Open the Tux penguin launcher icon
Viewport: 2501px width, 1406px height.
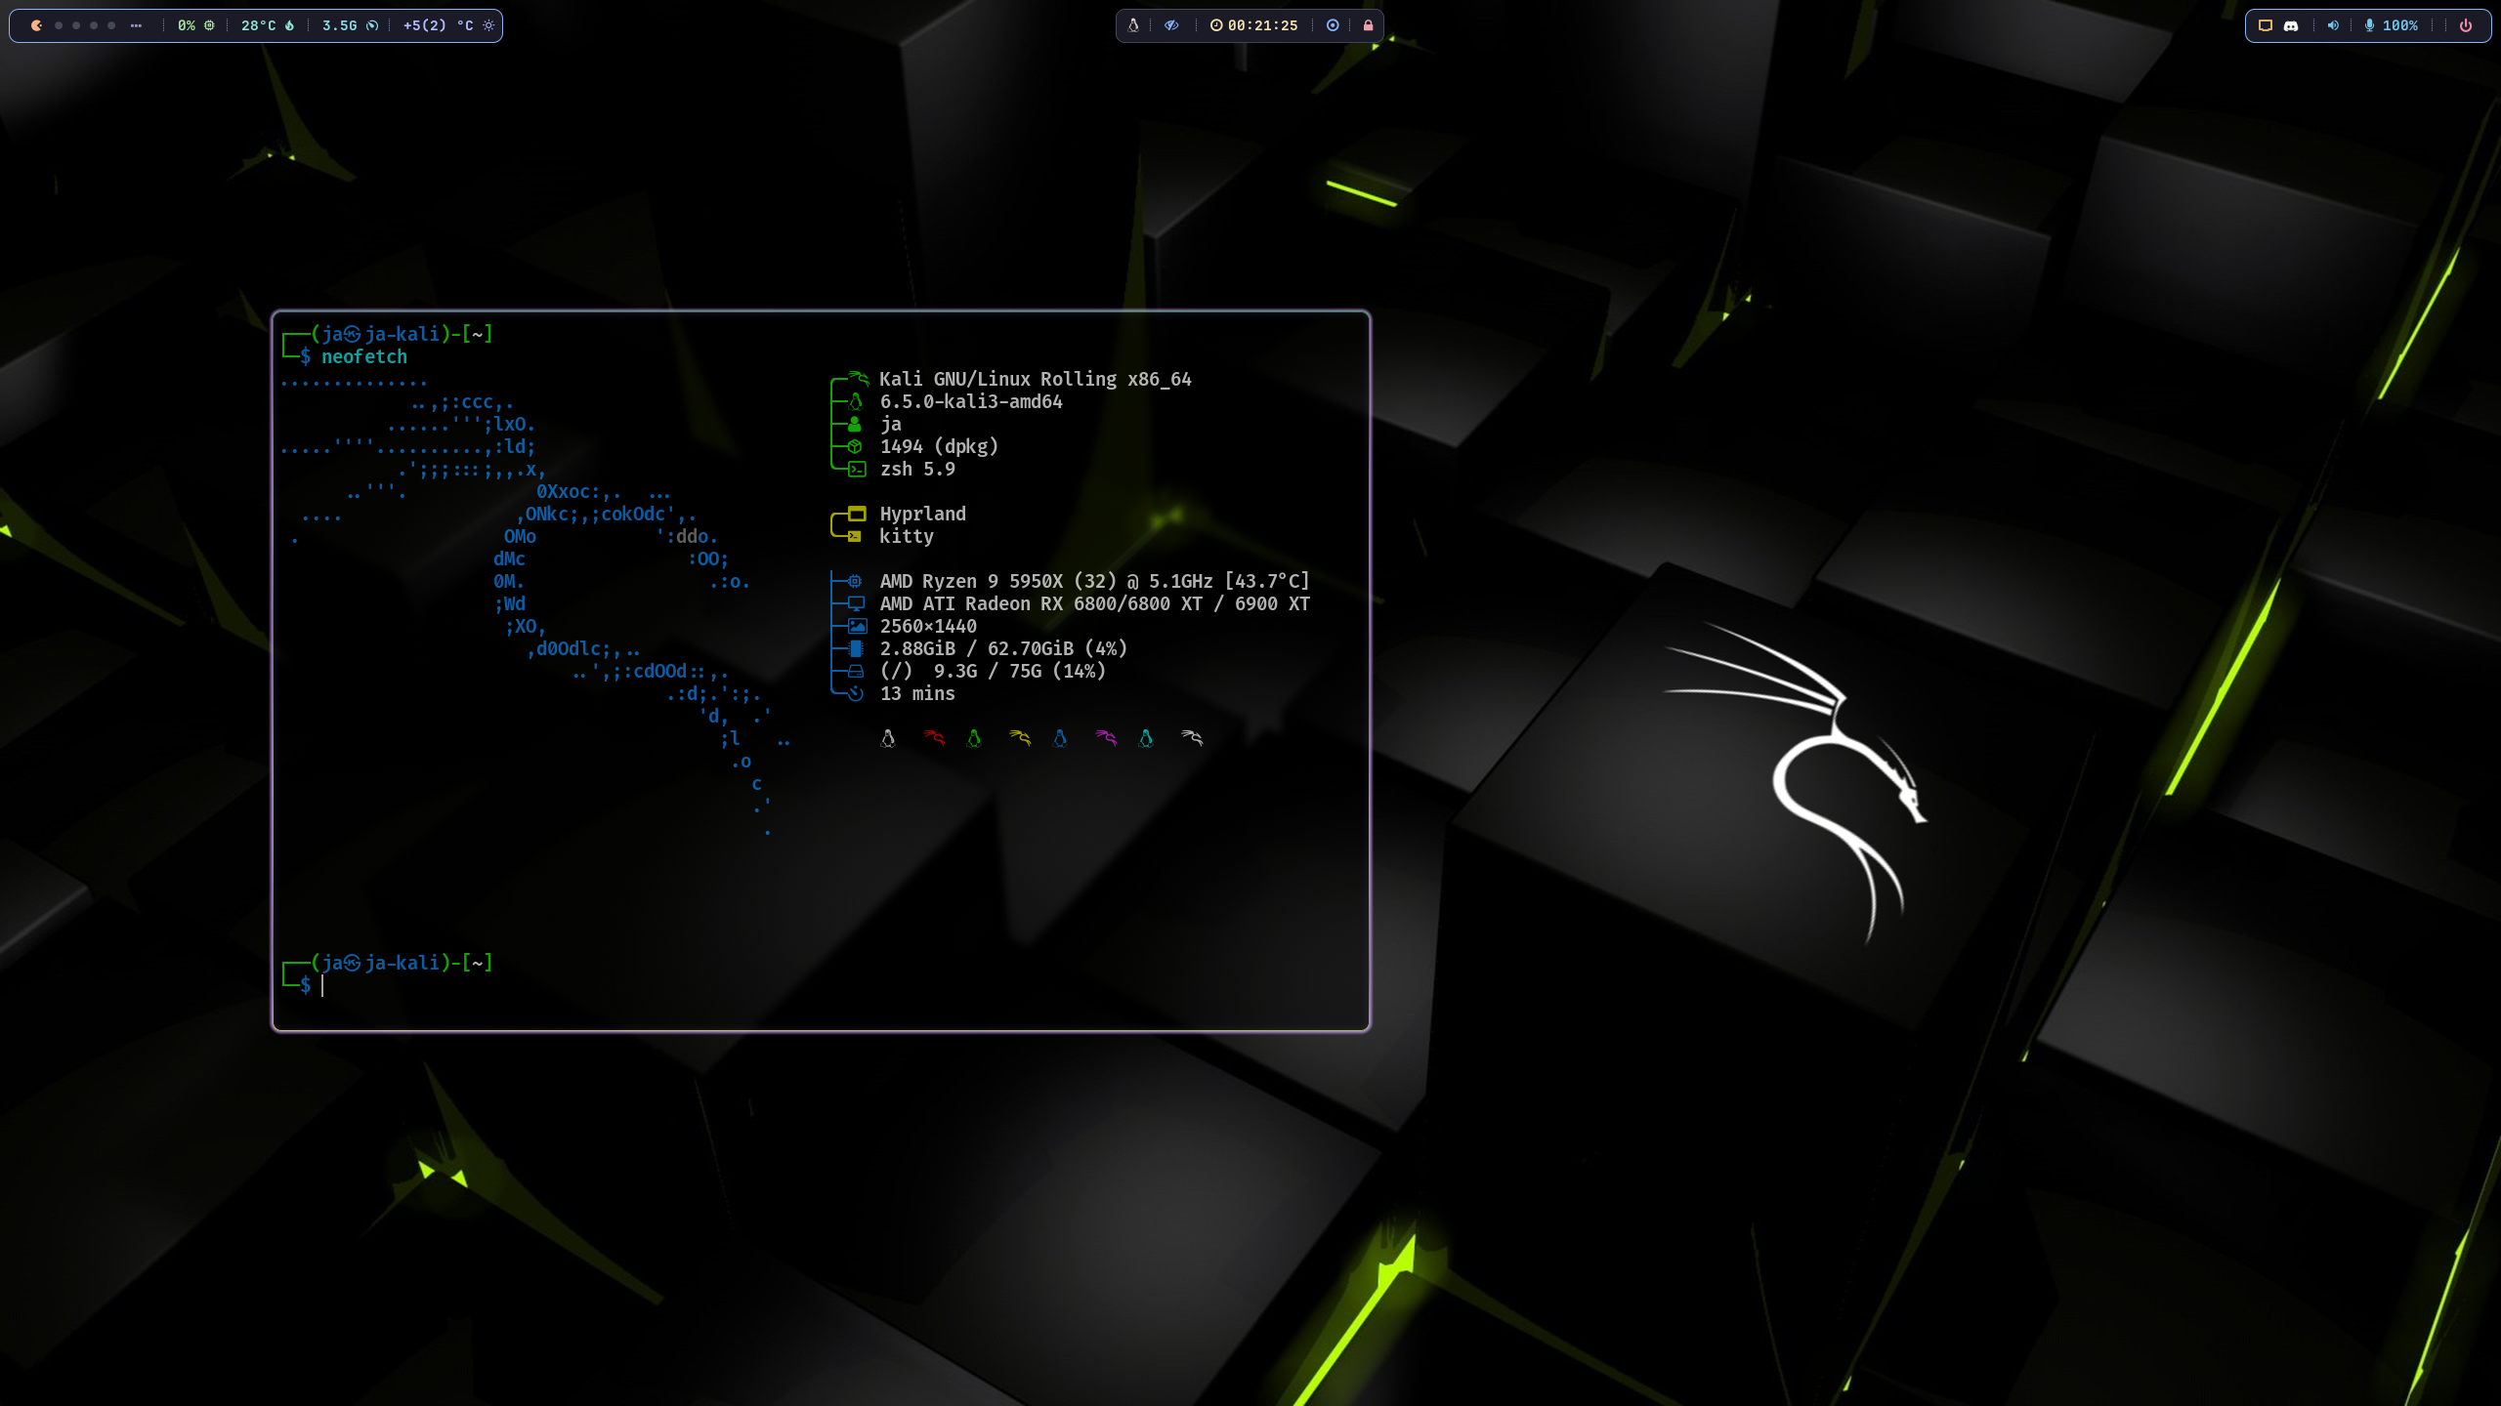pos(1133,25)
